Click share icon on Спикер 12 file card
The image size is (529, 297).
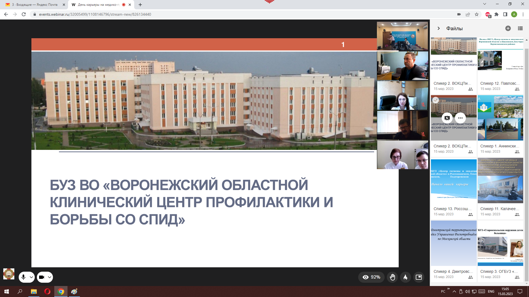pos(517,89)
